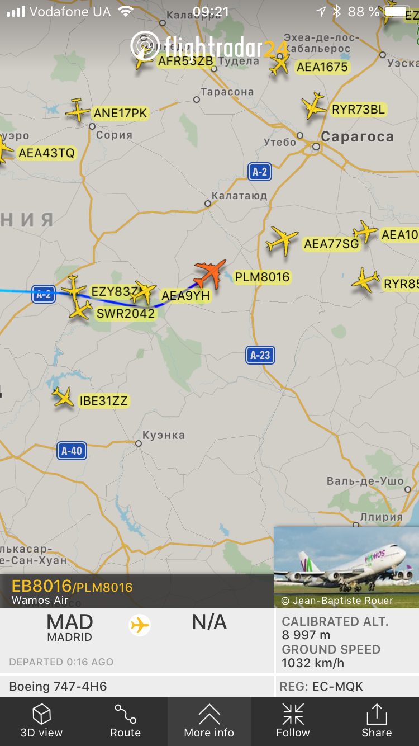Expand the More info panel

pyautogui.click(x=209, y=721)
